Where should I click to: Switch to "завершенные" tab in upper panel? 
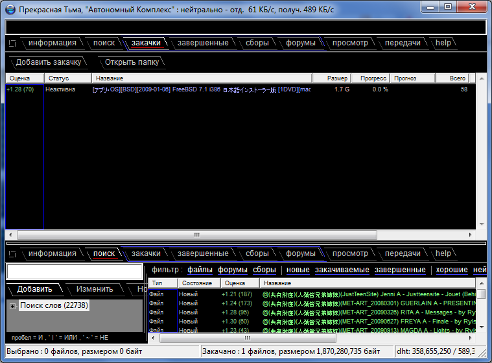(x=203, y=43)
